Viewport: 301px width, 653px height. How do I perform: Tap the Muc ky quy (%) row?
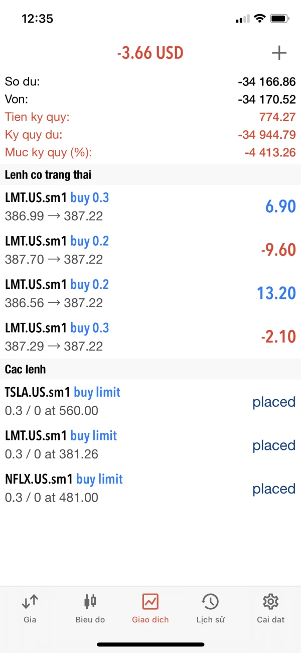pos(150,152)
